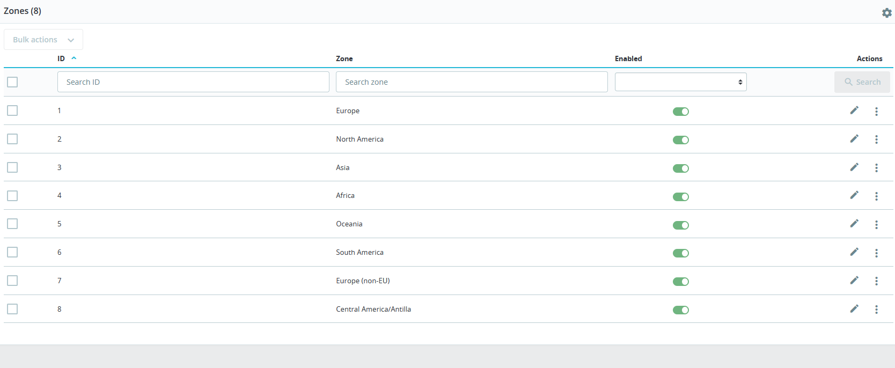Open more actions menu for Asia row
Image resolution: width=895 pixels, height=368 pixels.
click(876, 168)
